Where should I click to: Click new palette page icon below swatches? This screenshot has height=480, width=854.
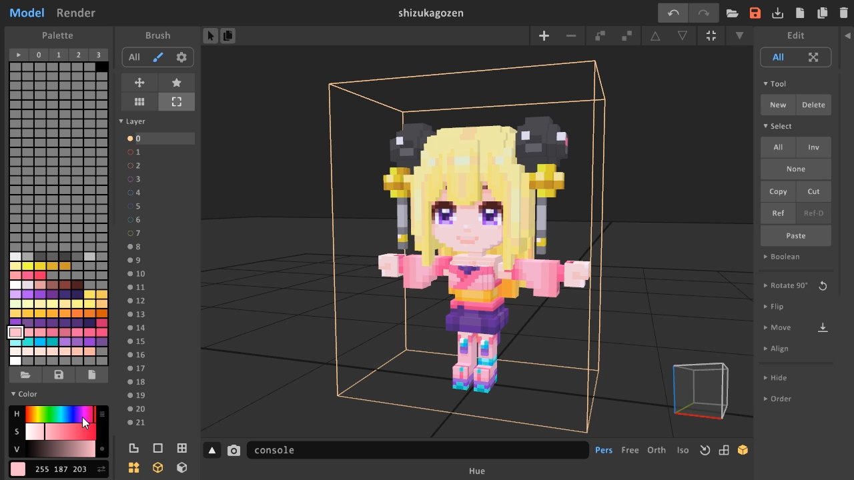coord(92,375)
